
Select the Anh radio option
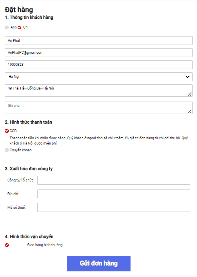[7, 27]
